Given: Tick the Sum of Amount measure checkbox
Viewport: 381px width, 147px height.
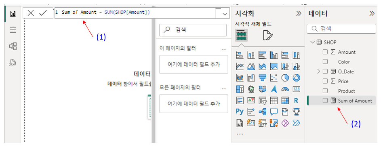Looking at the screenshot, I should [x=325, y=101].
